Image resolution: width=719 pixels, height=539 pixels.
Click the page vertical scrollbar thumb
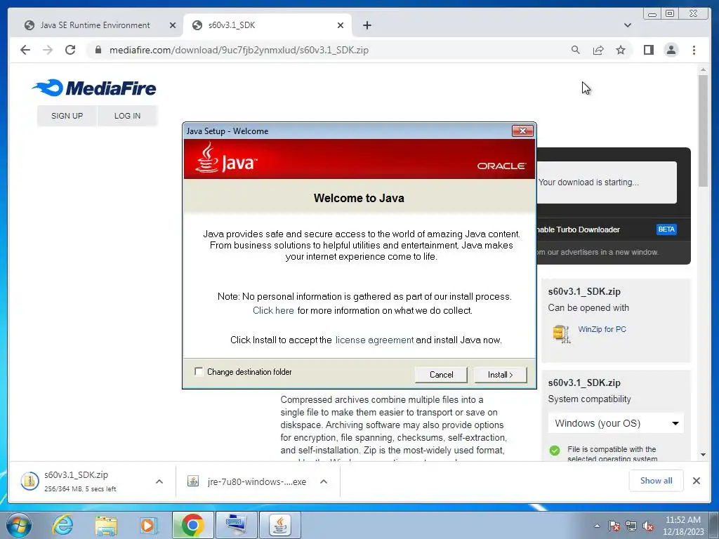coord(703,131)
